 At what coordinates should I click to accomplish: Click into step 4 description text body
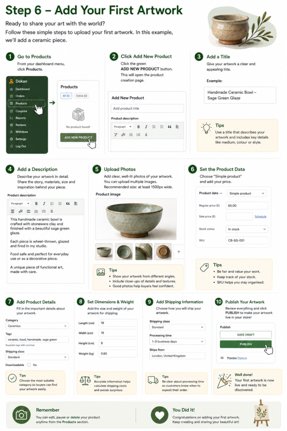(45, 249)
